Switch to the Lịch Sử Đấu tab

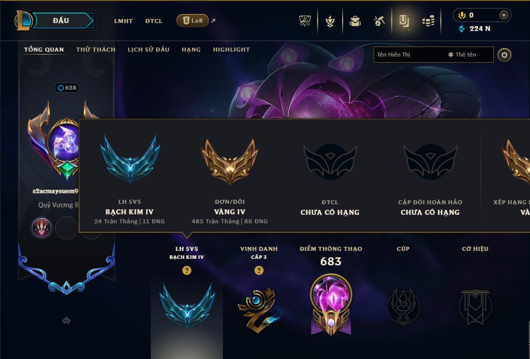pos(148,50)
